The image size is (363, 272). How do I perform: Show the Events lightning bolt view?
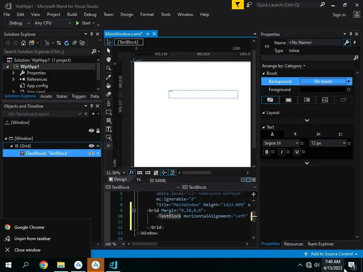354,42
